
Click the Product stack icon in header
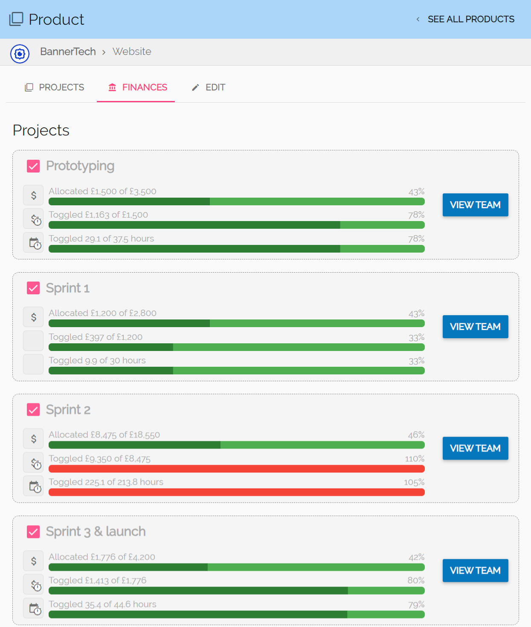tap(16, 19)
